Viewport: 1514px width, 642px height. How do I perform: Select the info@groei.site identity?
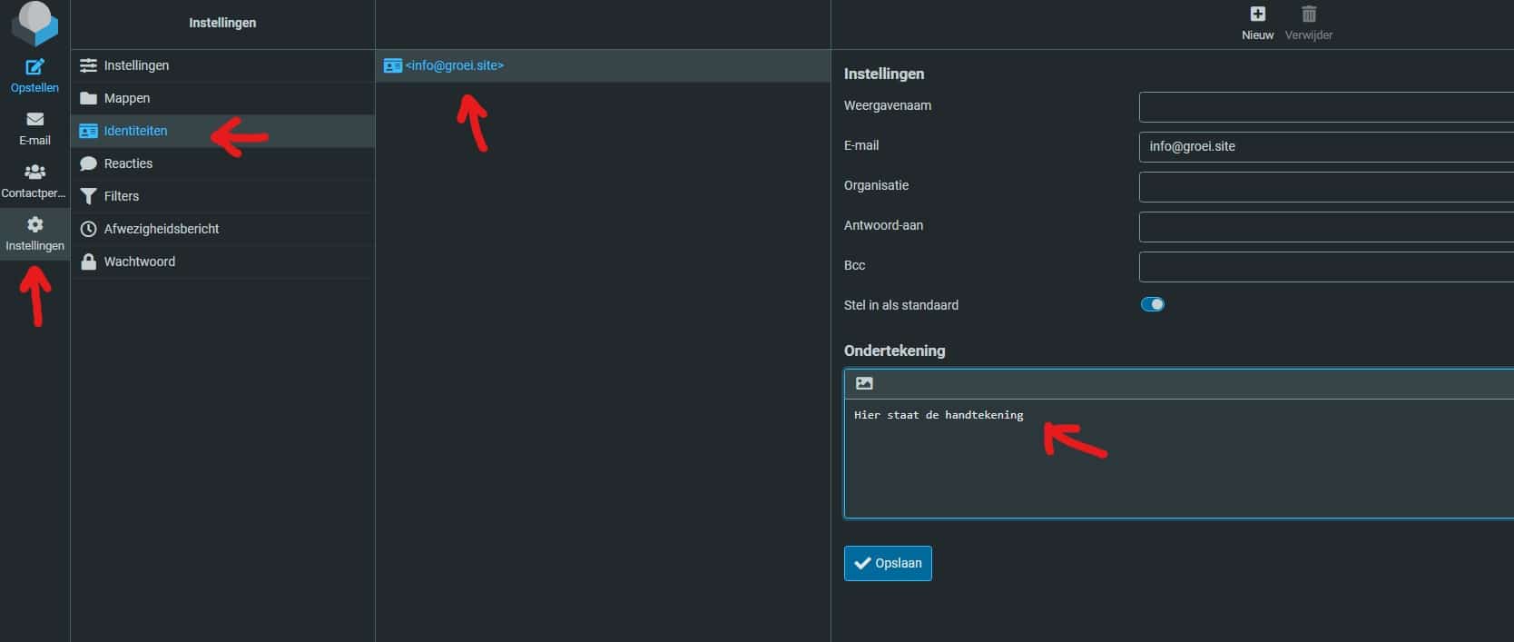454,65
